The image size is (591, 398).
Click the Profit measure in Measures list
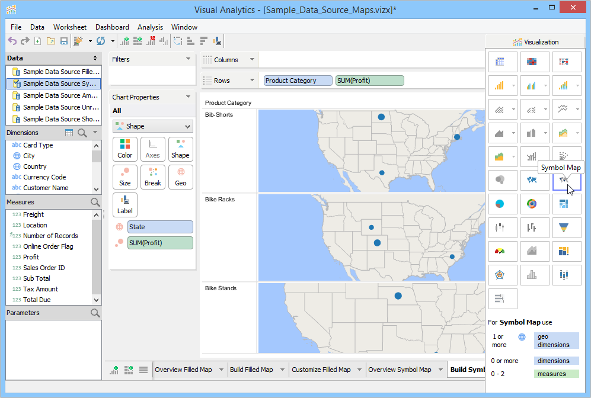(x=31, y=257)
